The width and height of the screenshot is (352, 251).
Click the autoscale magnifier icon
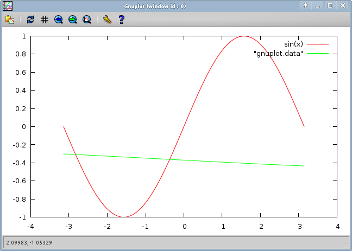tap(87, 20)
